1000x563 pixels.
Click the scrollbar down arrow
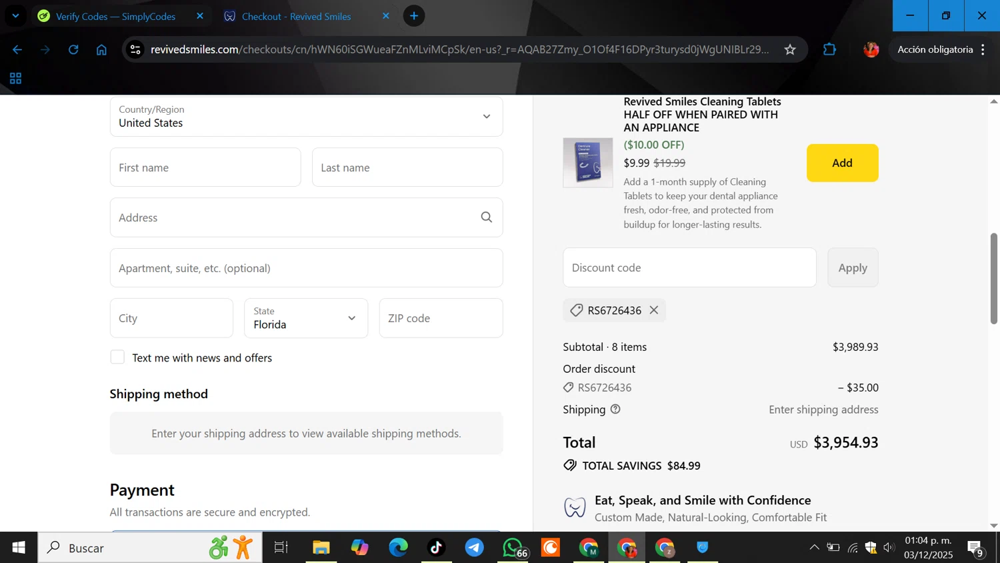point(993,526)
